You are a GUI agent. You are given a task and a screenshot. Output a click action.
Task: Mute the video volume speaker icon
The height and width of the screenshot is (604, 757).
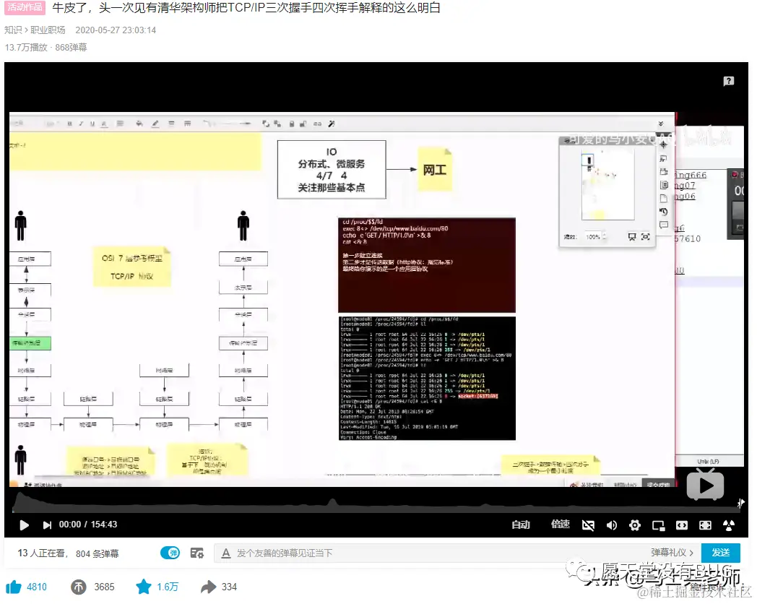(611, 525)
